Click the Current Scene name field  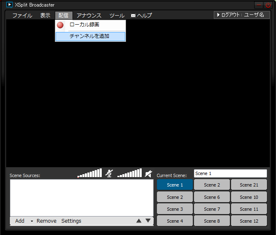(230, 173)
